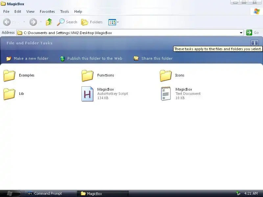Screen dimensions: 263x197
Task: Click the 10 KB file size
Action: tap(180, 98)
